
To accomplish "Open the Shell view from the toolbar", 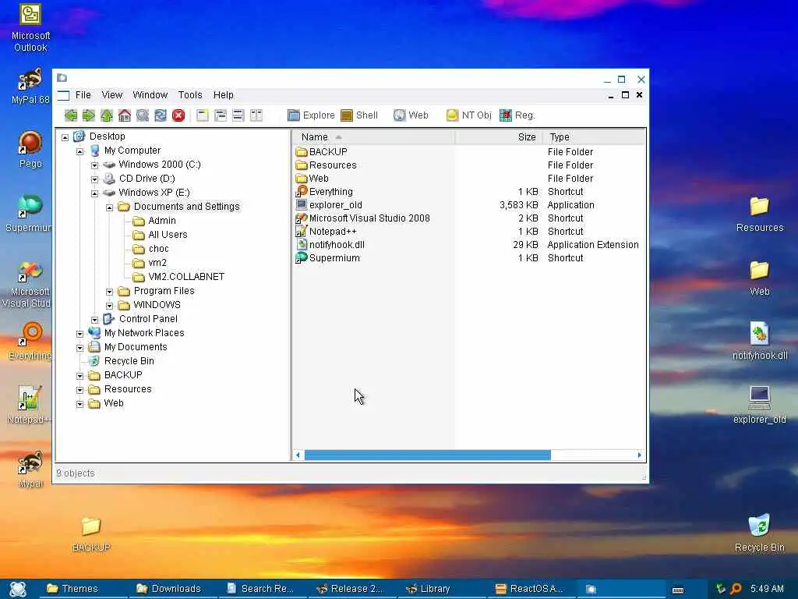I will tap(359, 115).
